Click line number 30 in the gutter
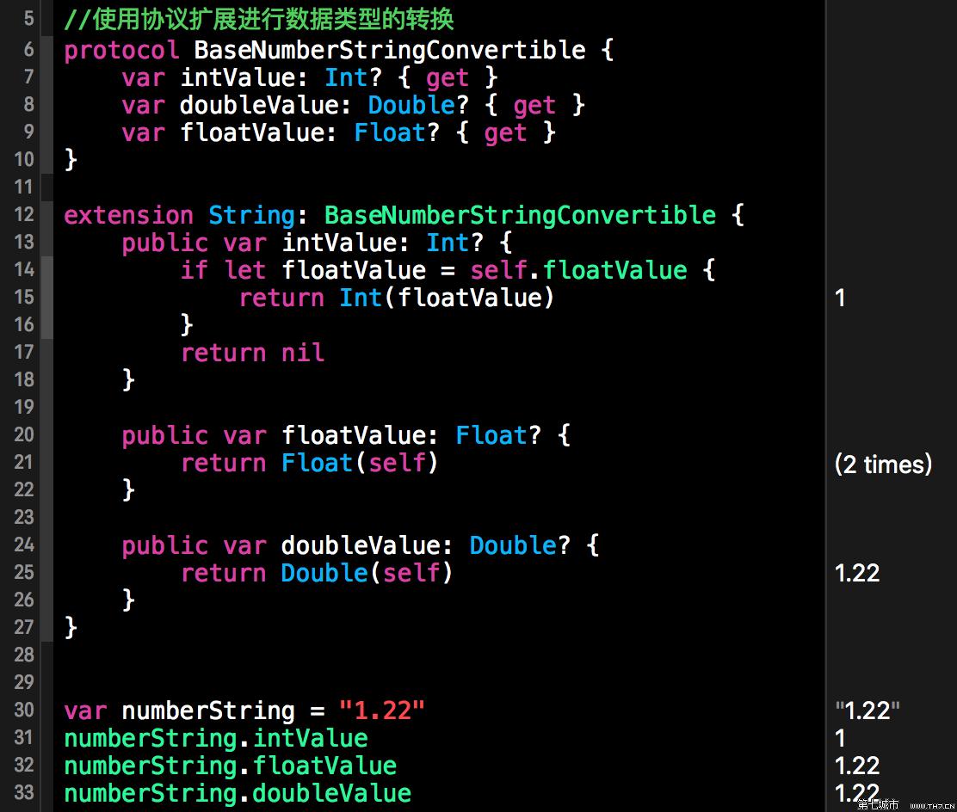This screenshot has width=957, height=812. [24, 710]
